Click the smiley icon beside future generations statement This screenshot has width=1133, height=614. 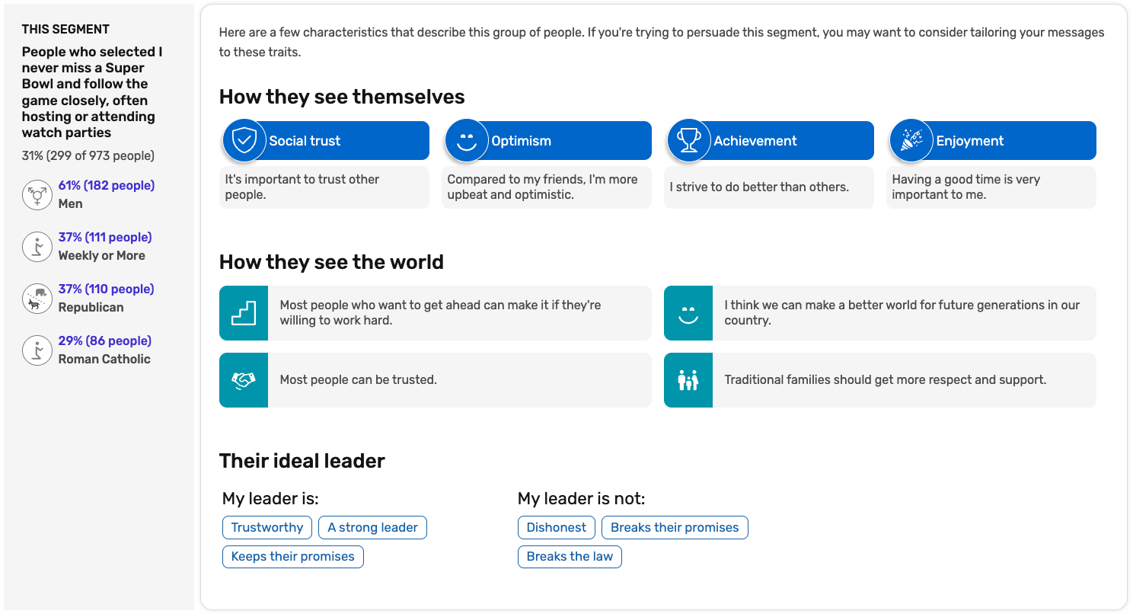click(688, 313)
